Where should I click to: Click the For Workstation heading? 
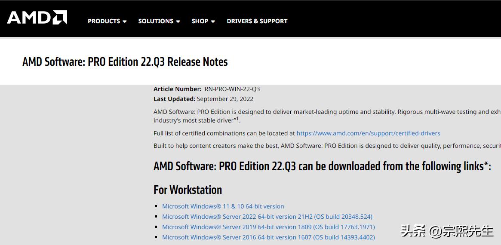point(187,190)
